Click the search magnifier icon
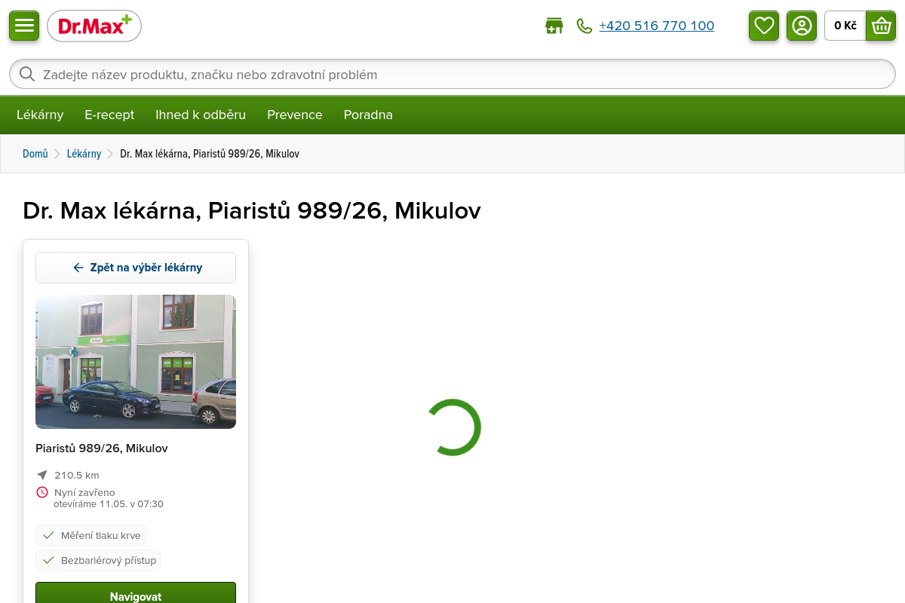 (x=27, y=74)
